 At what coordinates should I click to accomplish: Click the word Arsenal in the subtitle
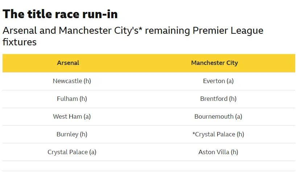coord(20,30)
